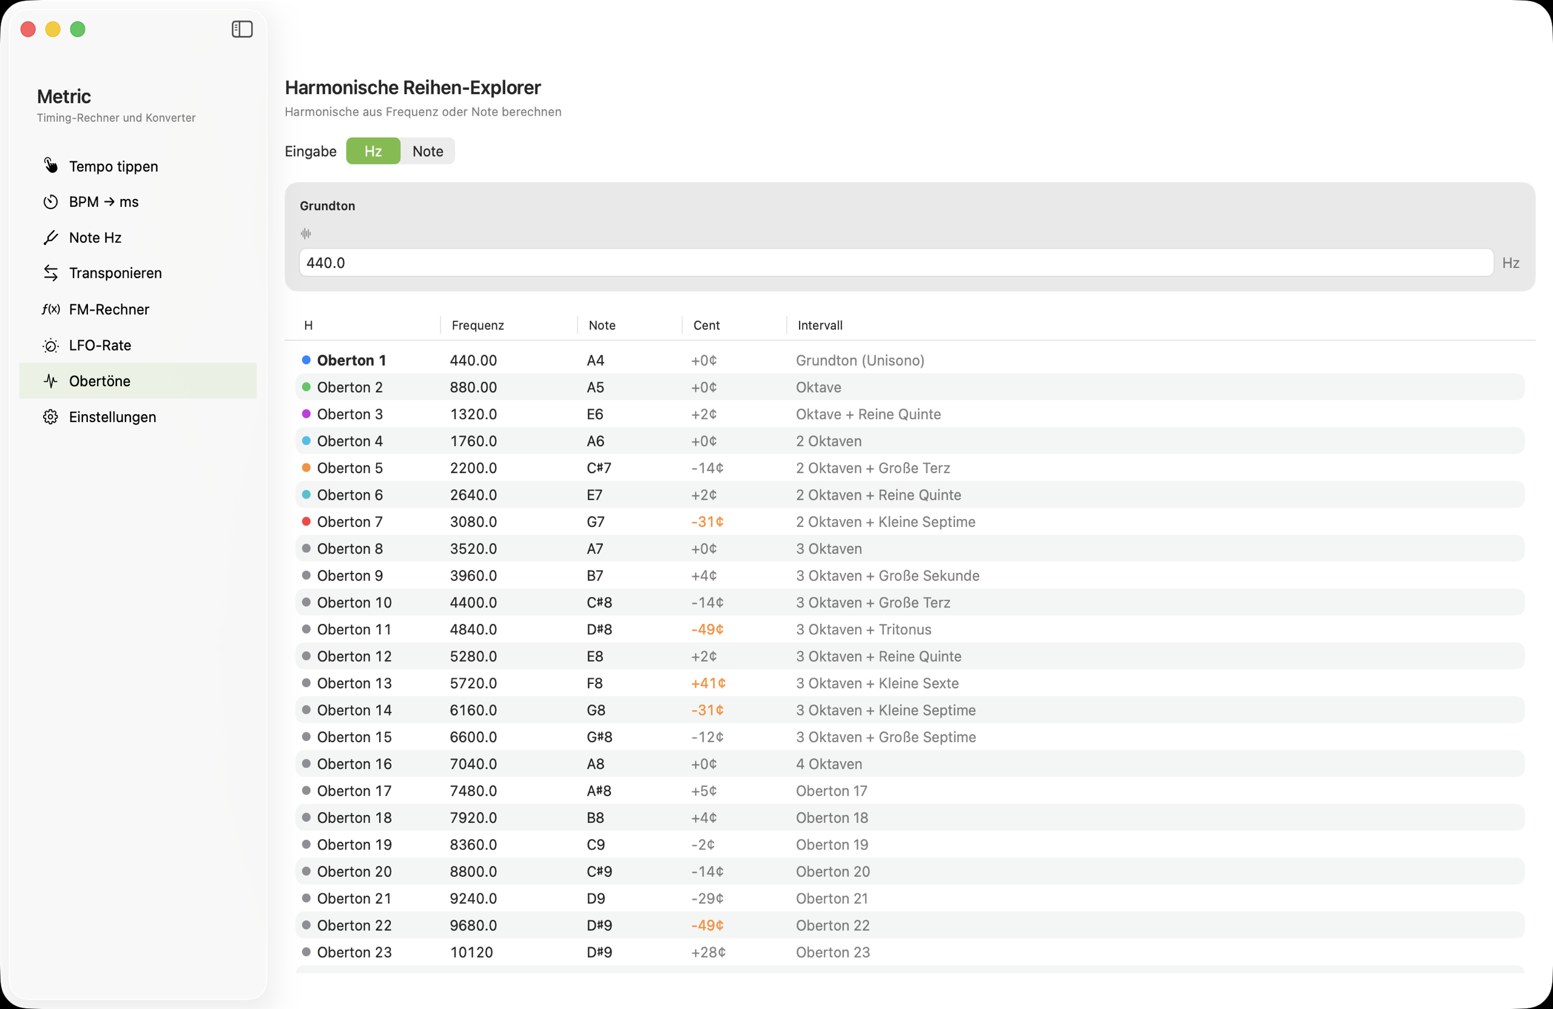Click the LFO-Rate dial icon
This screenshot has width=1553, height=1009.
click(x=51, y=345)
